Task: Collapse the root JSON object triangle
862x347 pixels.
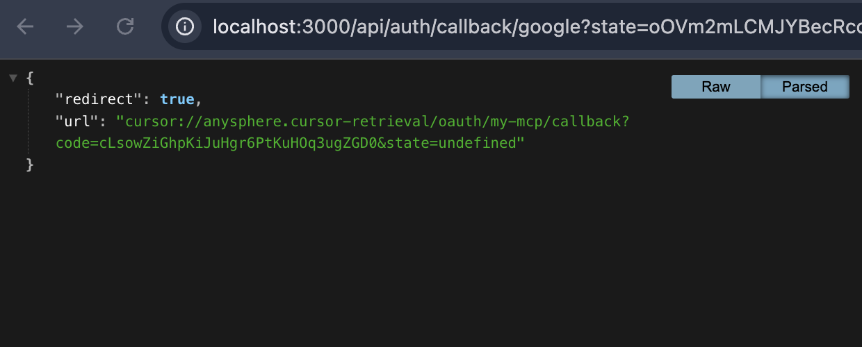Action: (13, 78)
